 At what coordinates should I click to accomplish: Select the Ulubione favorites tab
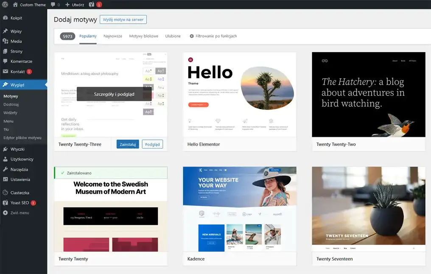tap(173, 36)
